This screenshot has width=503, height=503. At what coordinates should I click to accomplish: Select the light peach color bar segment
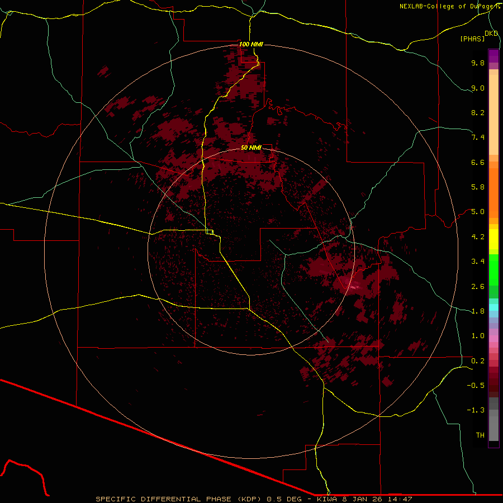493,112
